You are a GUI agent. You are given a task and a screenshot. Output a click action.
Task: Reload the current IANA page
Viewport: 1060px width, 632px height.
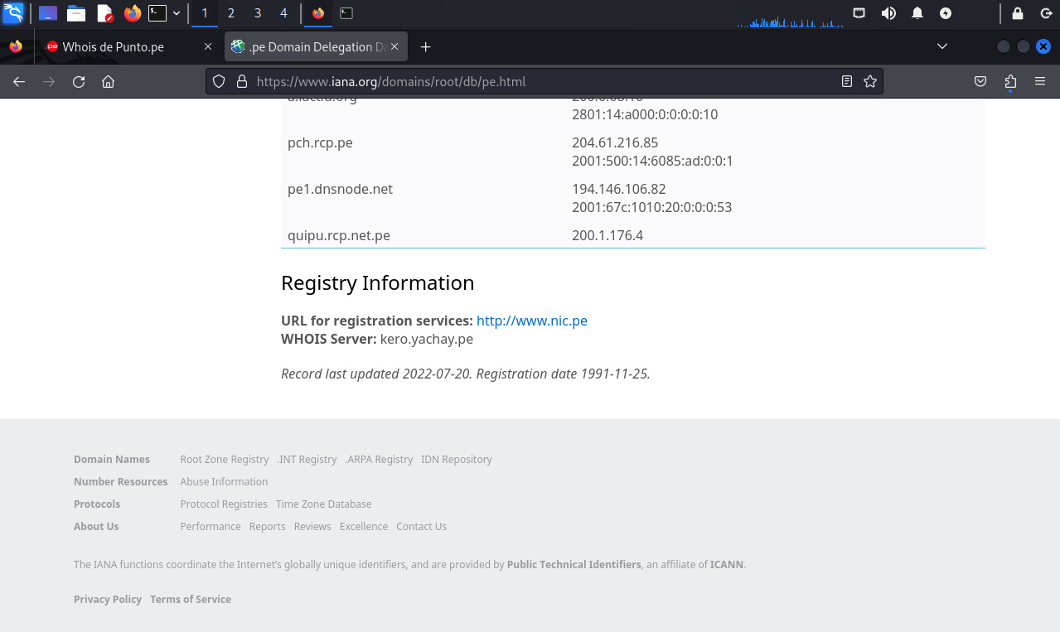pyautogui.click(x=79, y=81)
